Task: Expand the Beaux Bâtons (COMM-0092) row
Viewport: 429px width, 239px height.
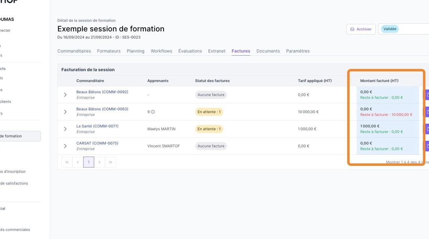Action: 65,95
